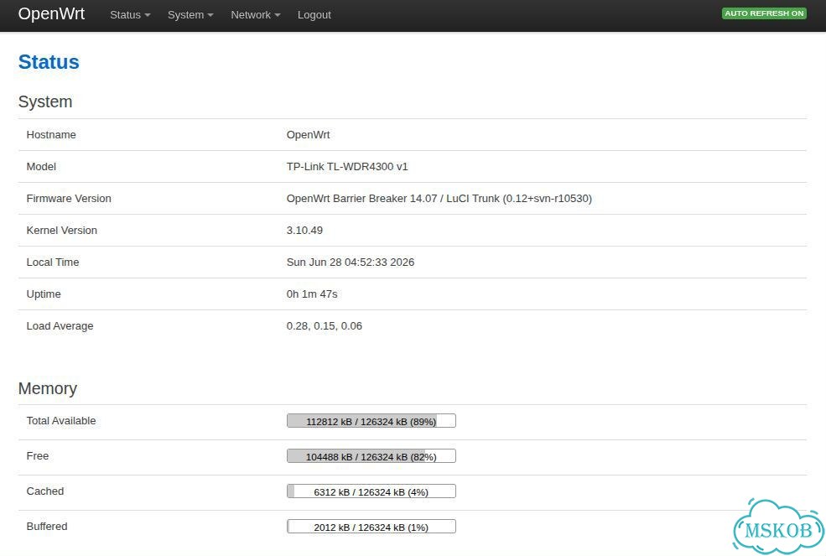Select uptime value 0h 1m 47s
This screenshot has height=556, width=826.
point(312,294)
